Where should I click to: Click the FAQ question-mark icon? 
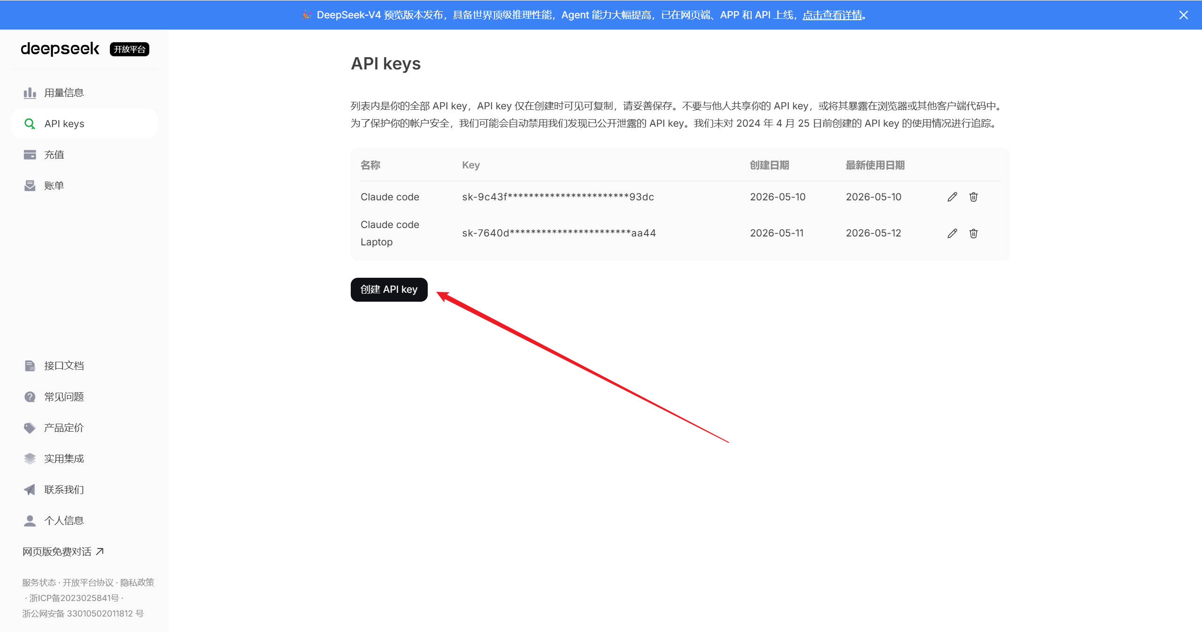point(30,397)
